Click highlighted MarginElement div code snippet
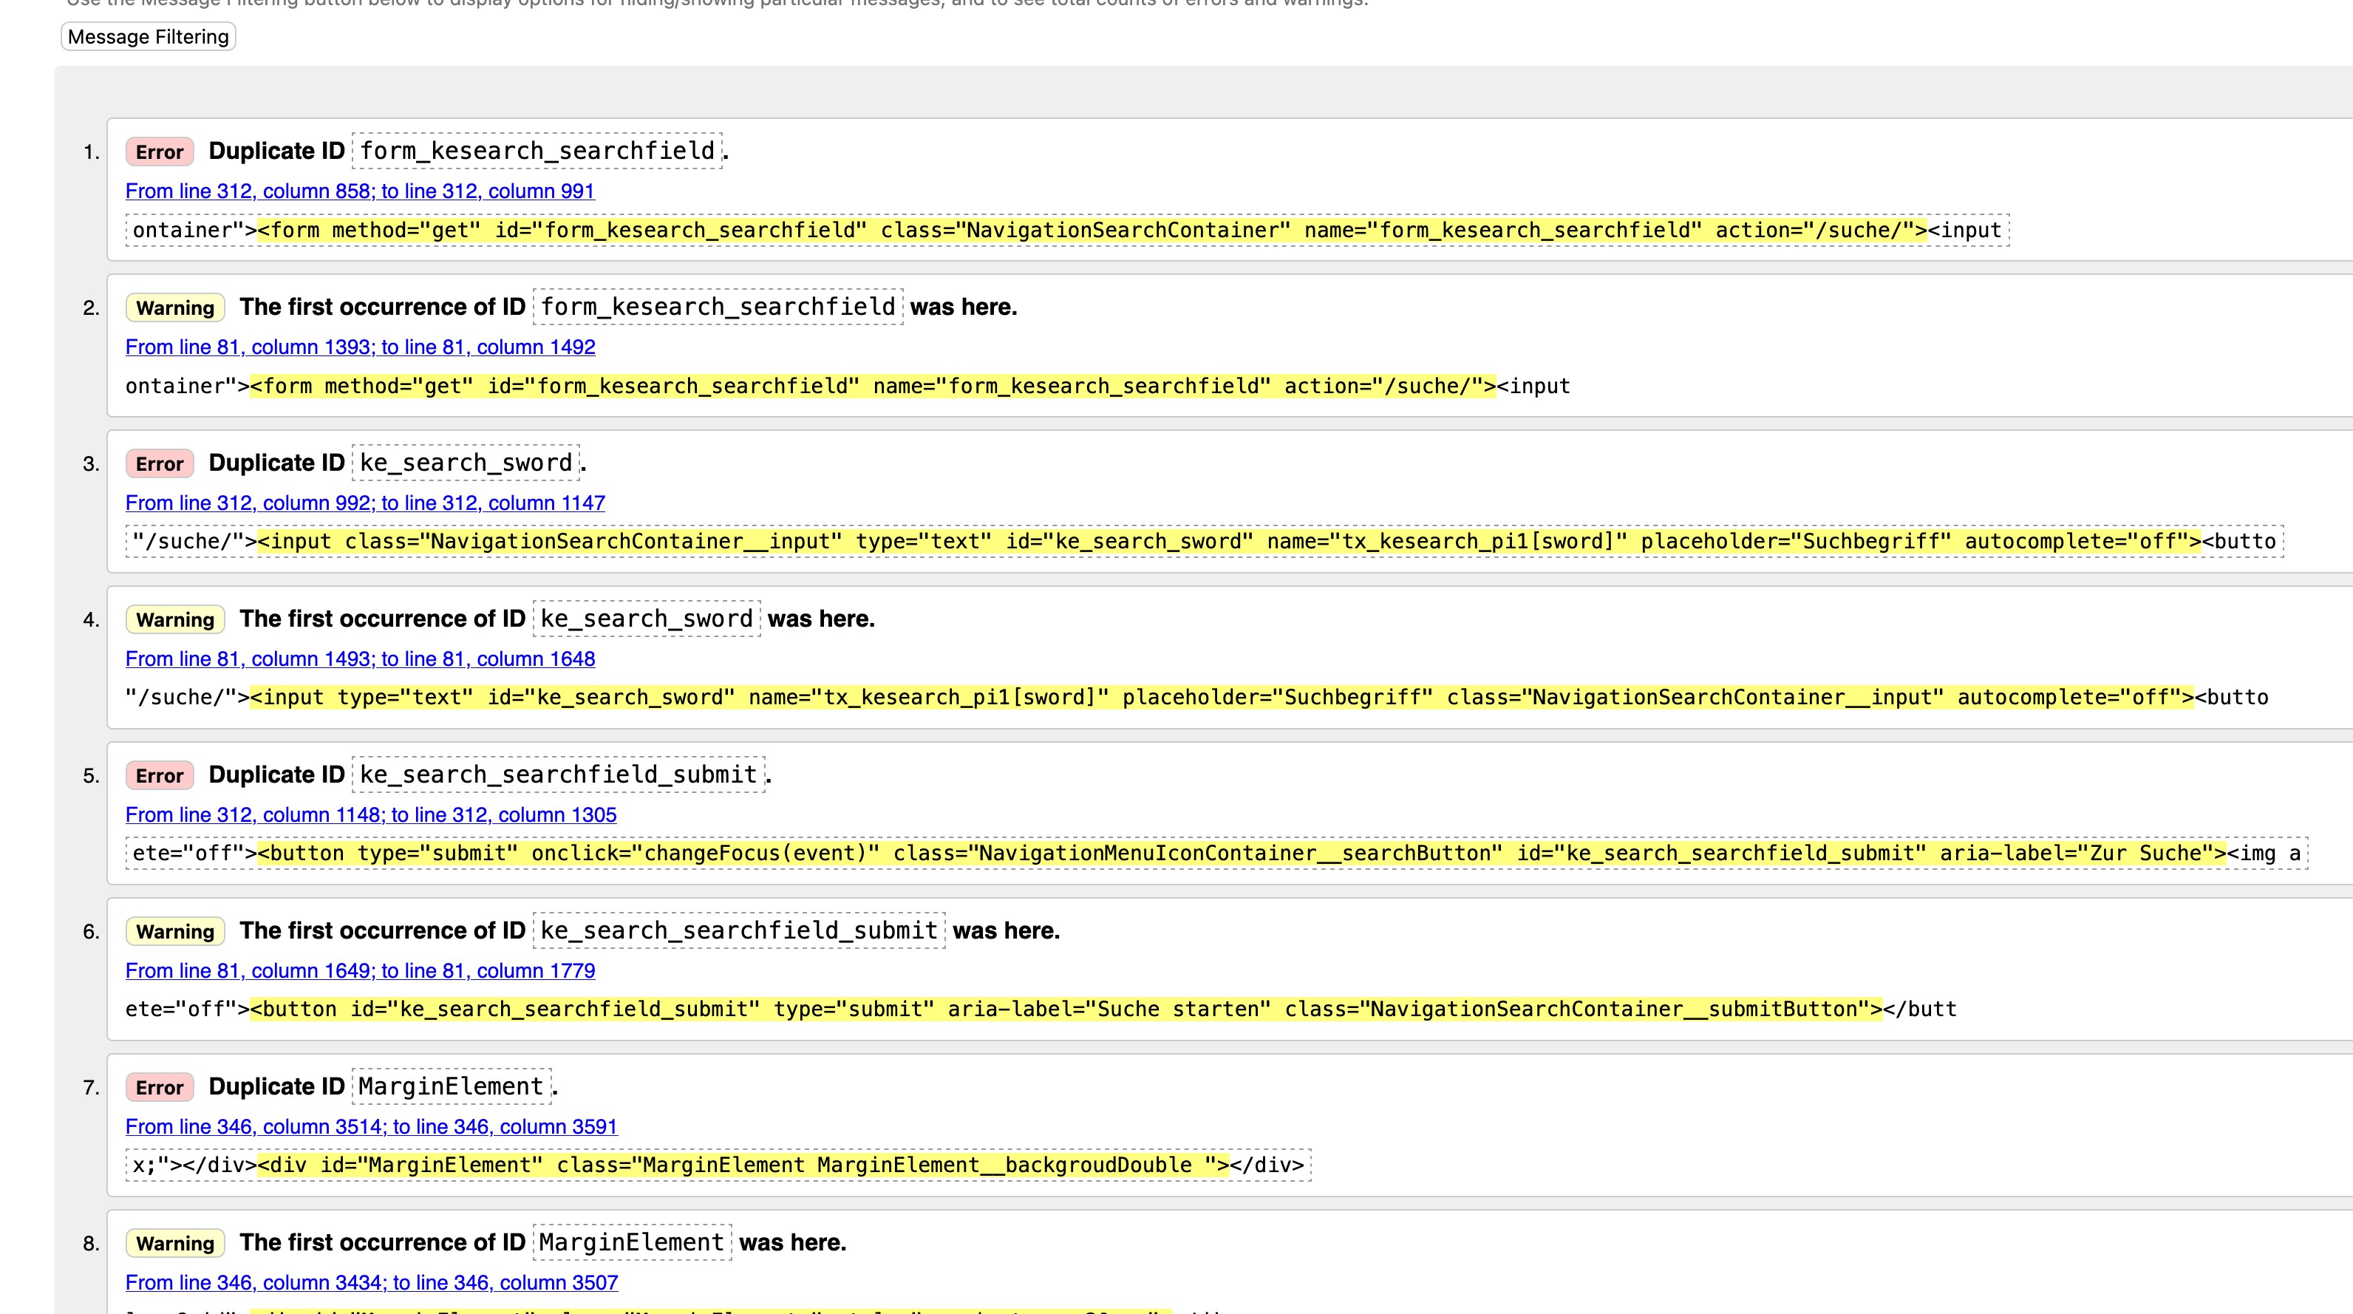Viewport: 2353px width, 1314px height. click(x=743, y=1165)
